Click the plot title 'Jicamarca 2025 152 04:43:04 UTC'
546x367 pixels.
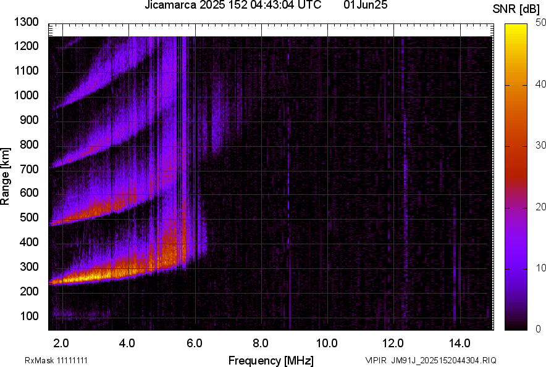233,5
